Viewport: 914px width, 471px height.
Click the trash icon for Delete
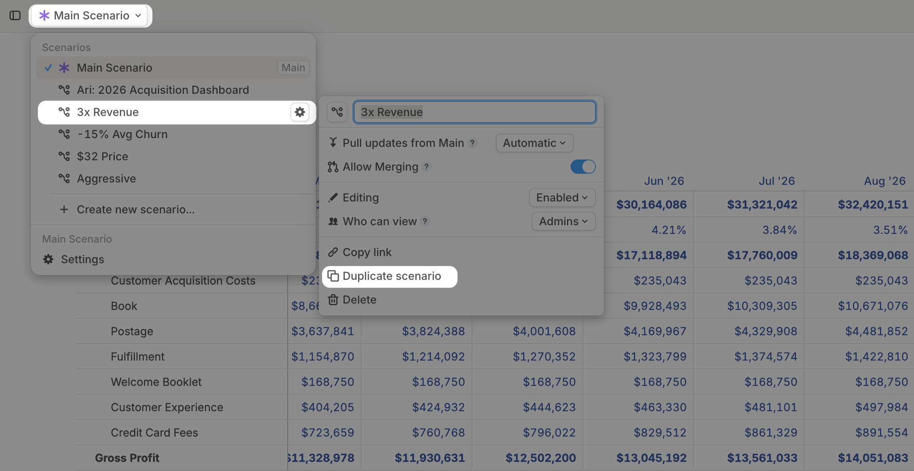pos(333,300)
